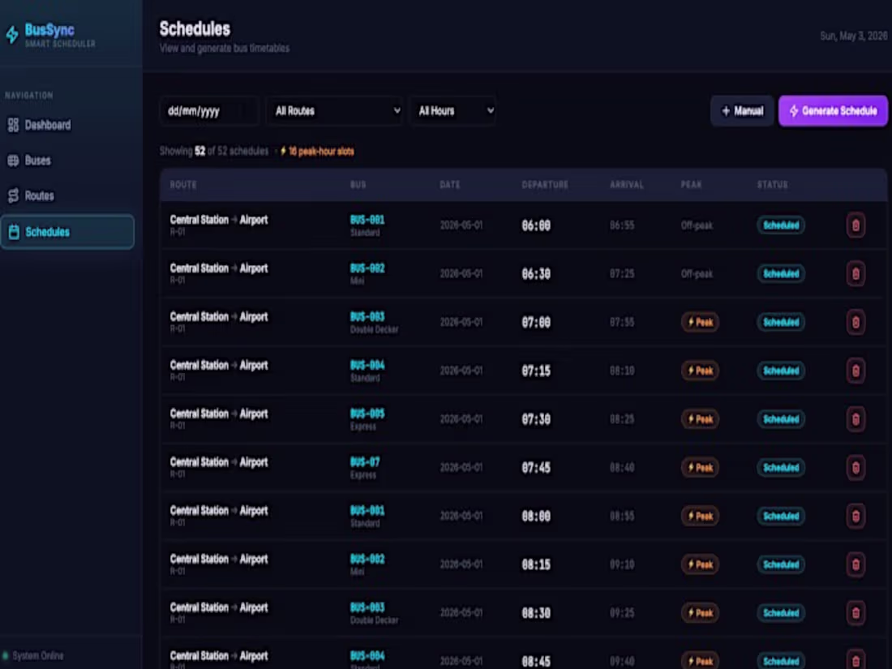
Task: Click the 08:15 departure time
Action: 536,564
